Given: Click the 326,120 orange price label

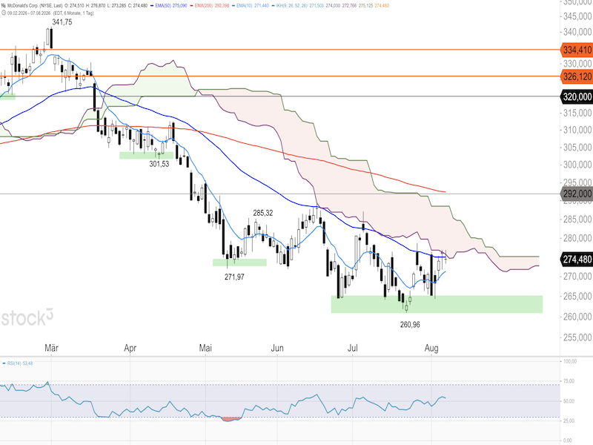Looking at the screenshot, I should [x=577, y=76].
